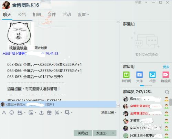This screenshot has width=172, height=139.
Task: Click the 发送(S) send button
Action: (101, 133)
